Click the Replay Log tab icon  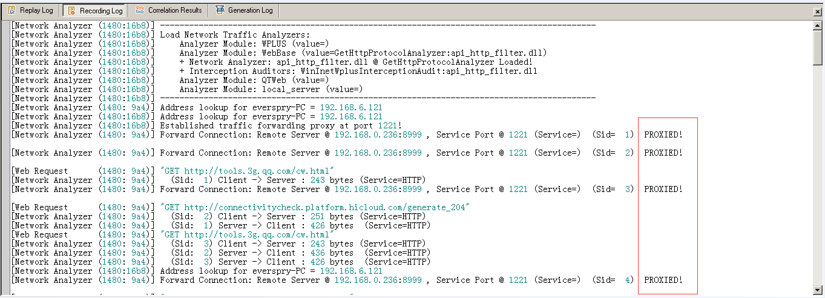pos(12,10)
